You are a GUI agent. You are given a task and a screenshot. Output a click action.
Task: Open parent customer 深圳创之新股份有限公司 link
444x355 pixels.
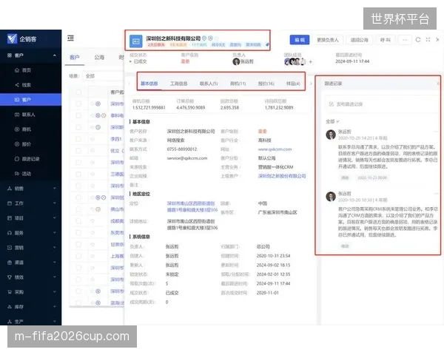coord(282,176)
